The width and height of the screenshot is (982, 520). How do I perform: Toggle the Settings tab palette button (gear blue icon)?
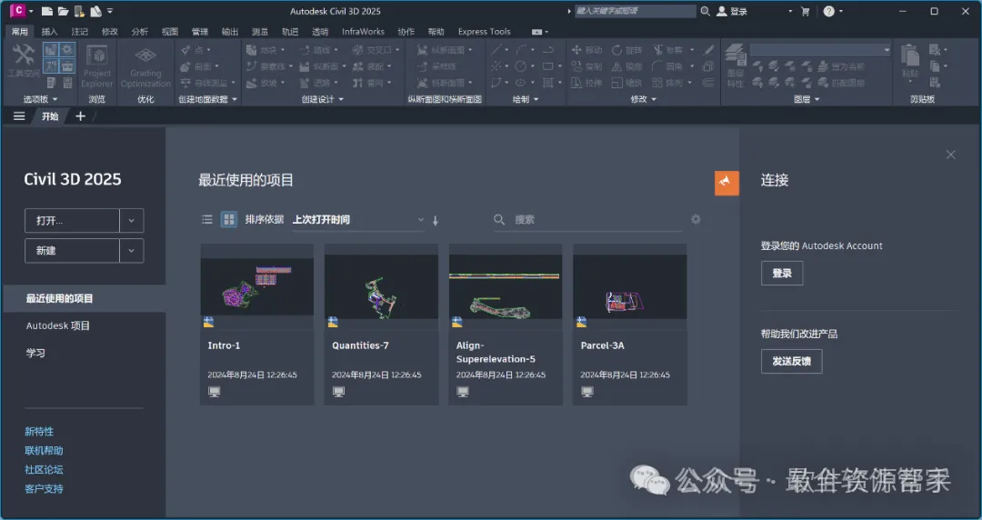67,49
